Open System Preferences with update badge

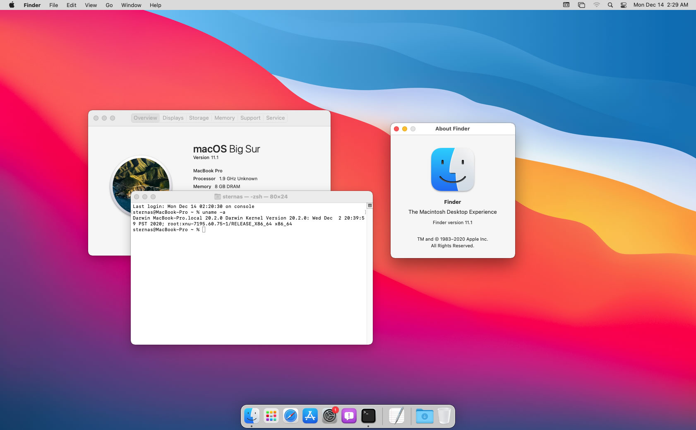coord(329,416)
